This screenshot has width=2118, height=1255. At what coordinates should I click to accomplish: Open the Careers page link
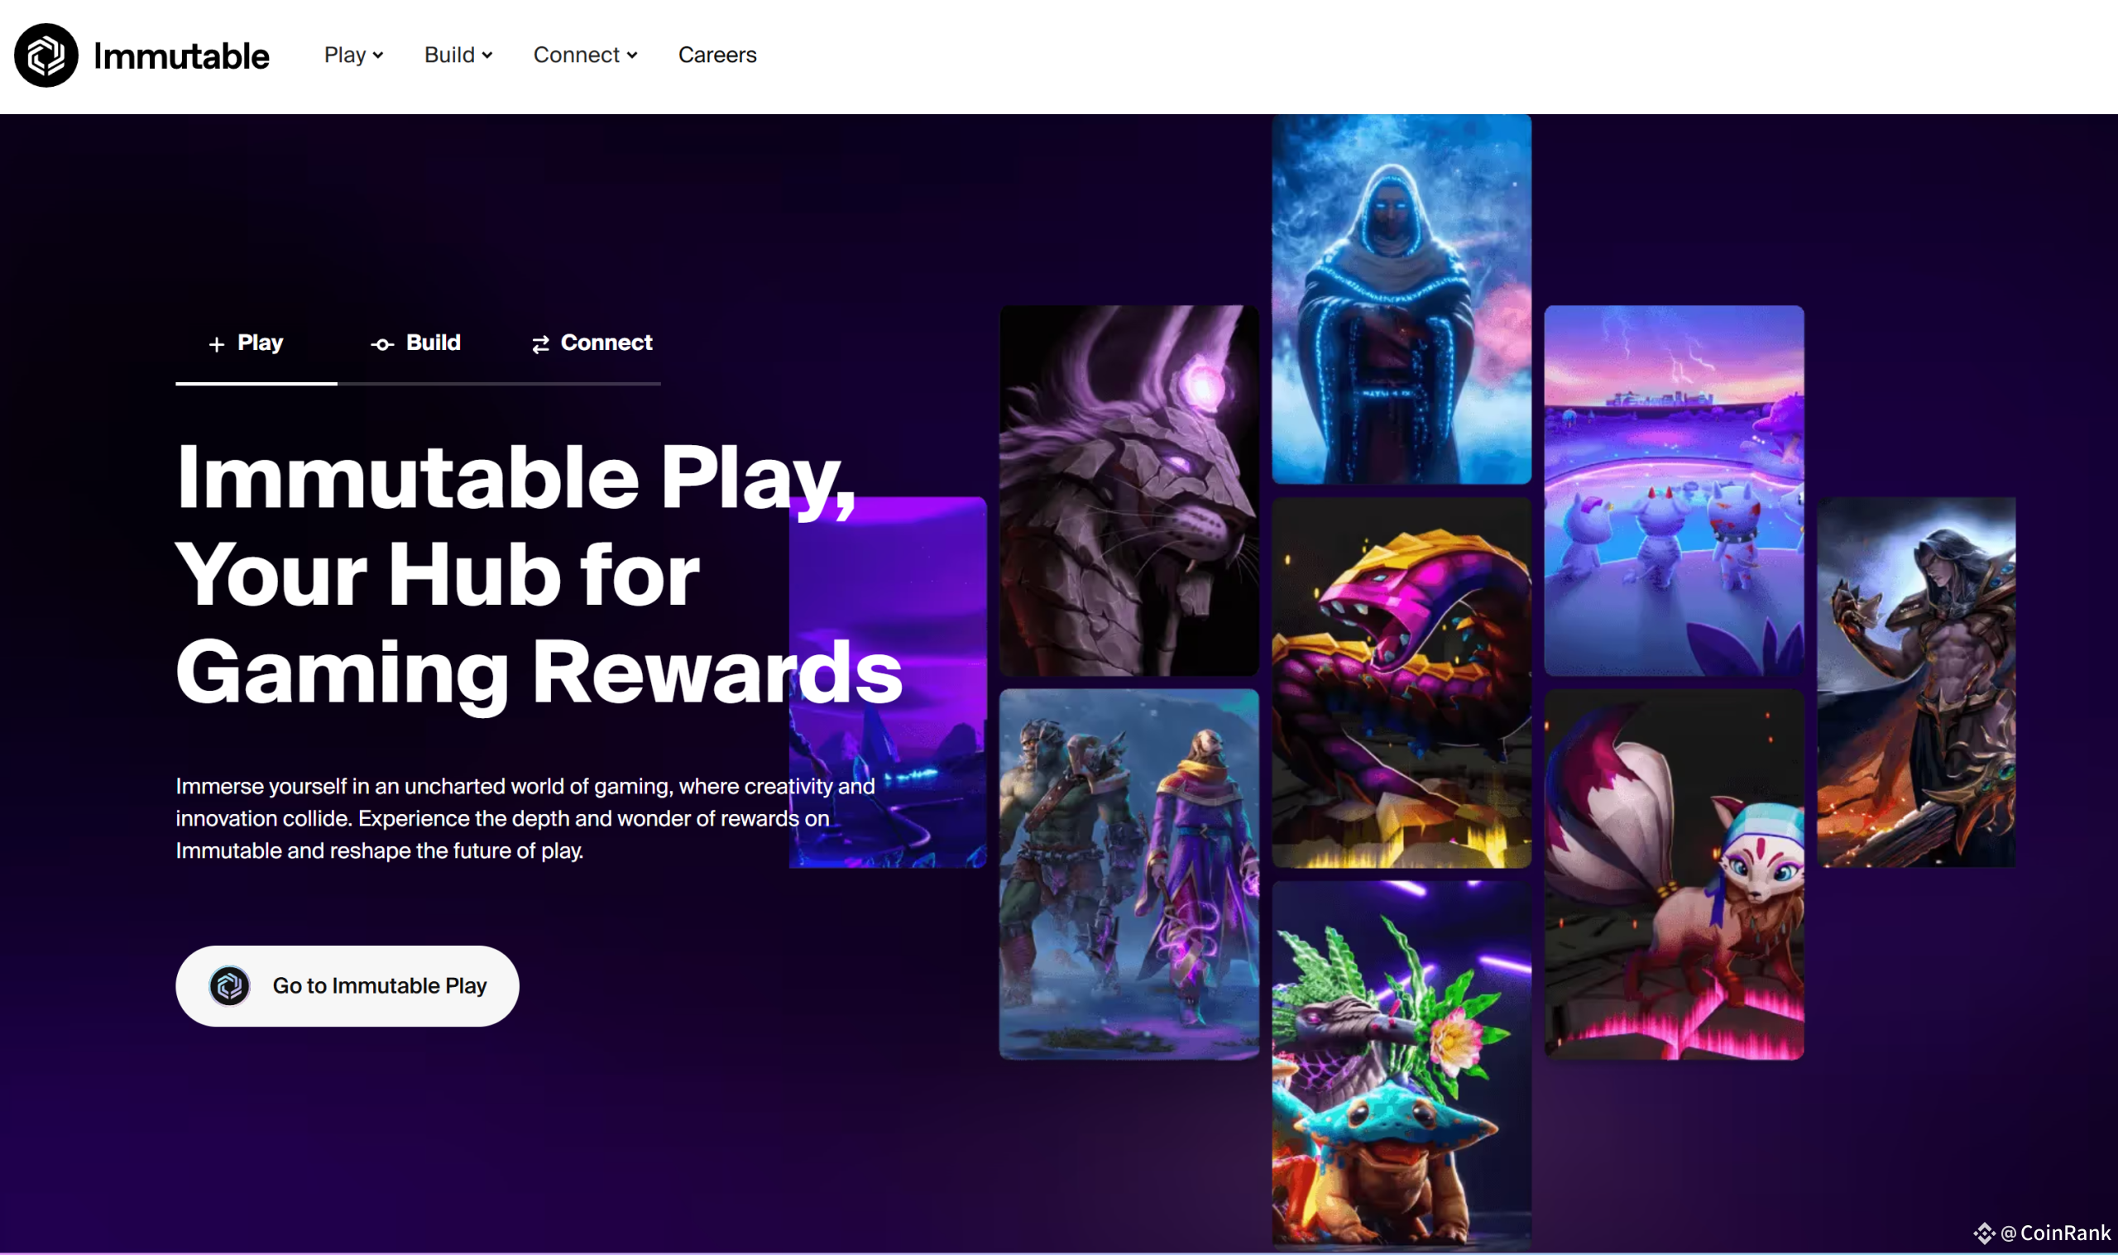click(x=717, y=55)
